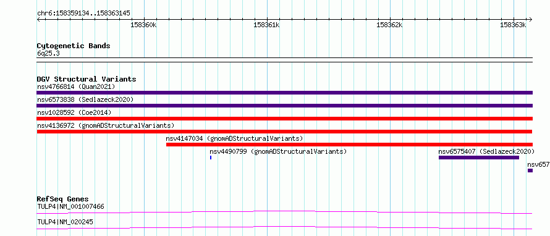The width and height of the screenshot is (550, 236).
Task: Click the 158363k ruler position label
Action: 513,25
